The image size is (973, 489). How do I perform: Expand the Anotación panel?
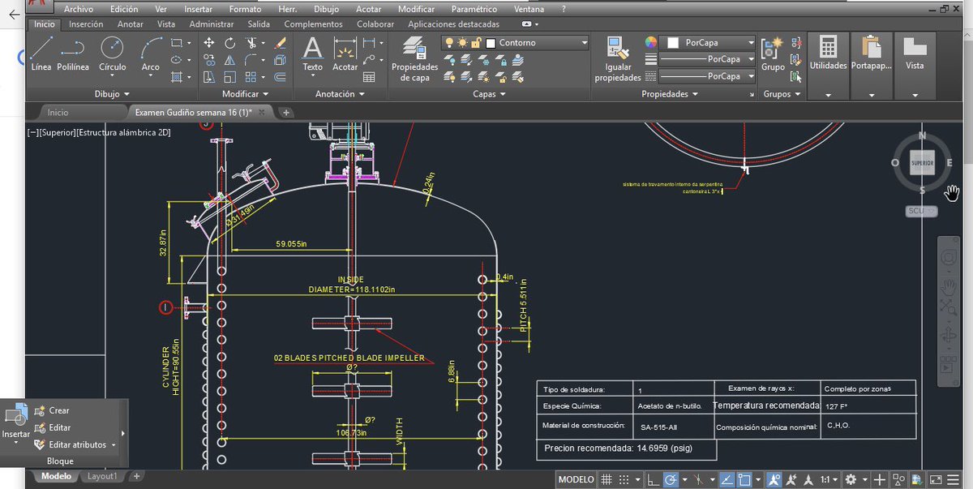[340, 94]
